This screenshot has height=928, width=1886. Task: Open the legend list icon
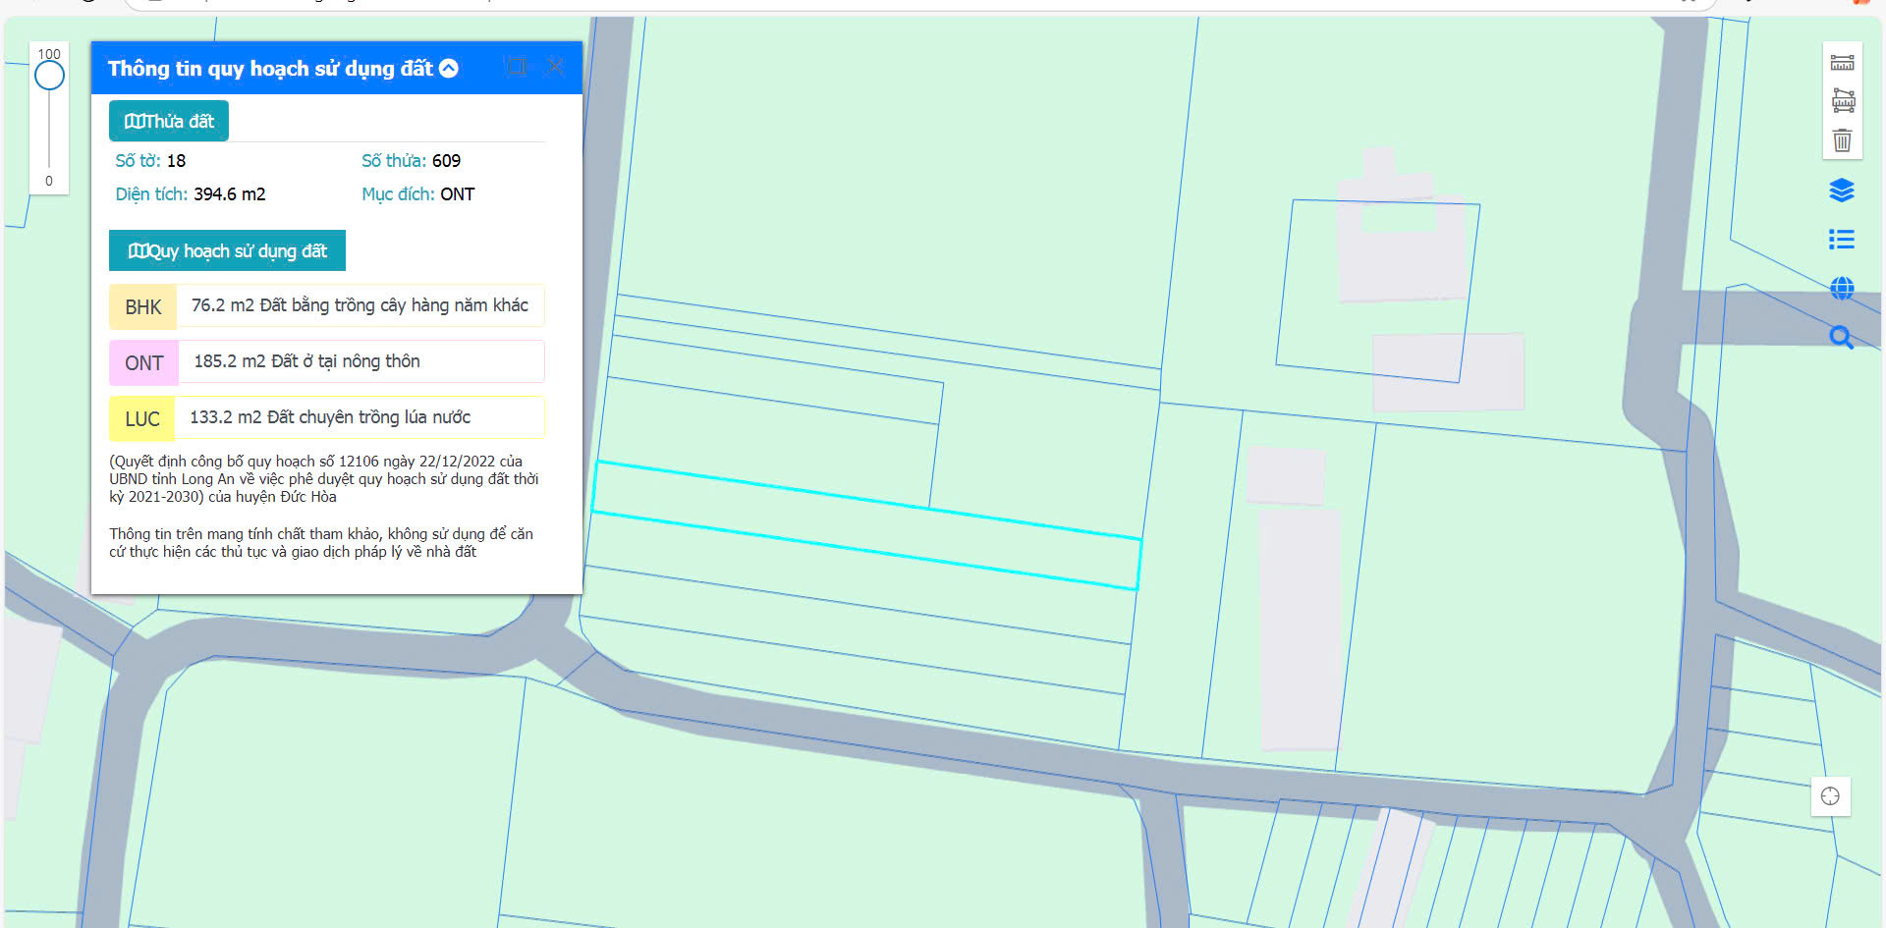click(x=1842, y=239)
